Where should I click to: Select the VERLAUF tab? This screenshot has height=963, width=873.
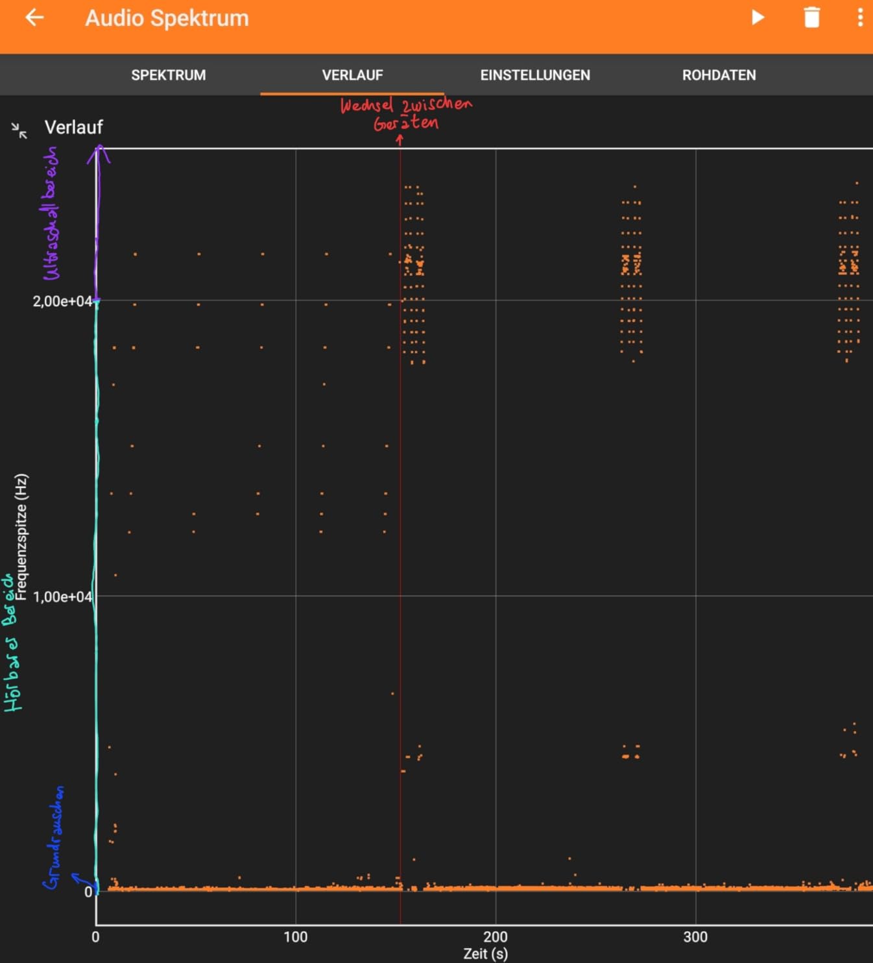(352, 75)
